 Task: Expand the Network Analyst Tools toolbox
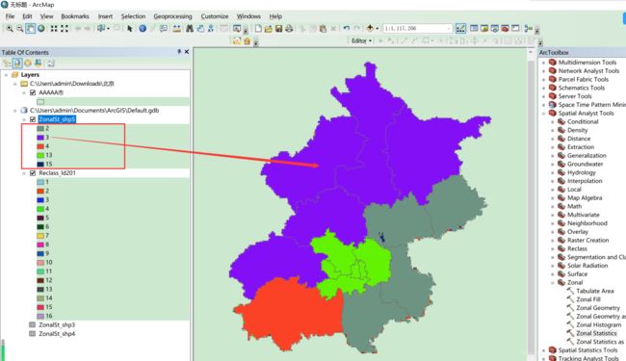(x=544, y=71)
